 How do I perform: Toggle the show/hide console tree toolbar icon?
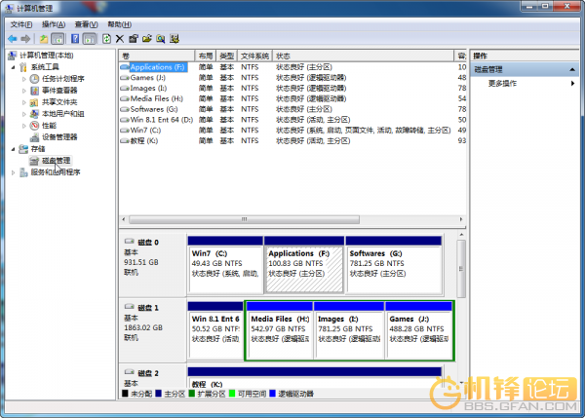[58, 39]
